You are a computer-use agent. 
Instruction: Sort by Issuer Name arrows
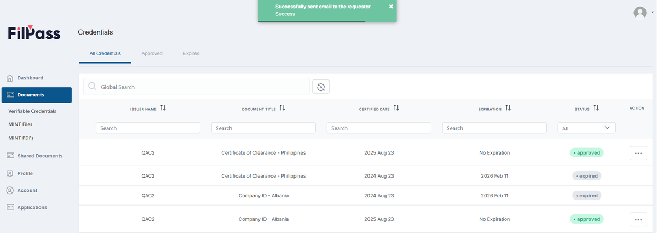[x=163, y=109]
